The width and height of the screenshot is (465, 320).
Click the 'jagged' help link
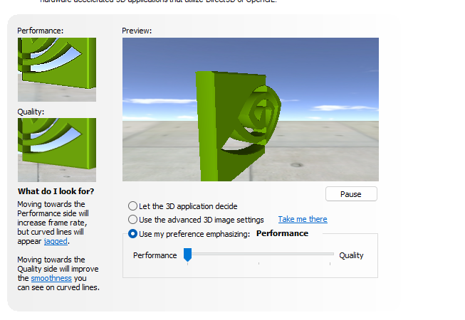56,241
